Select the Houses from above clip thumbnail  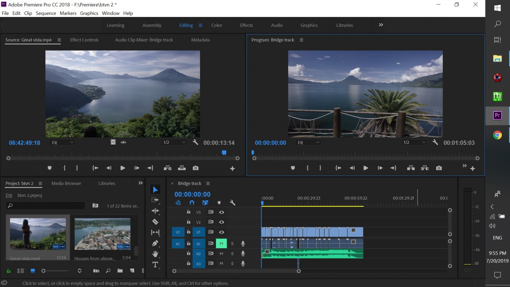pyautogui.click(x=102, y=234)
